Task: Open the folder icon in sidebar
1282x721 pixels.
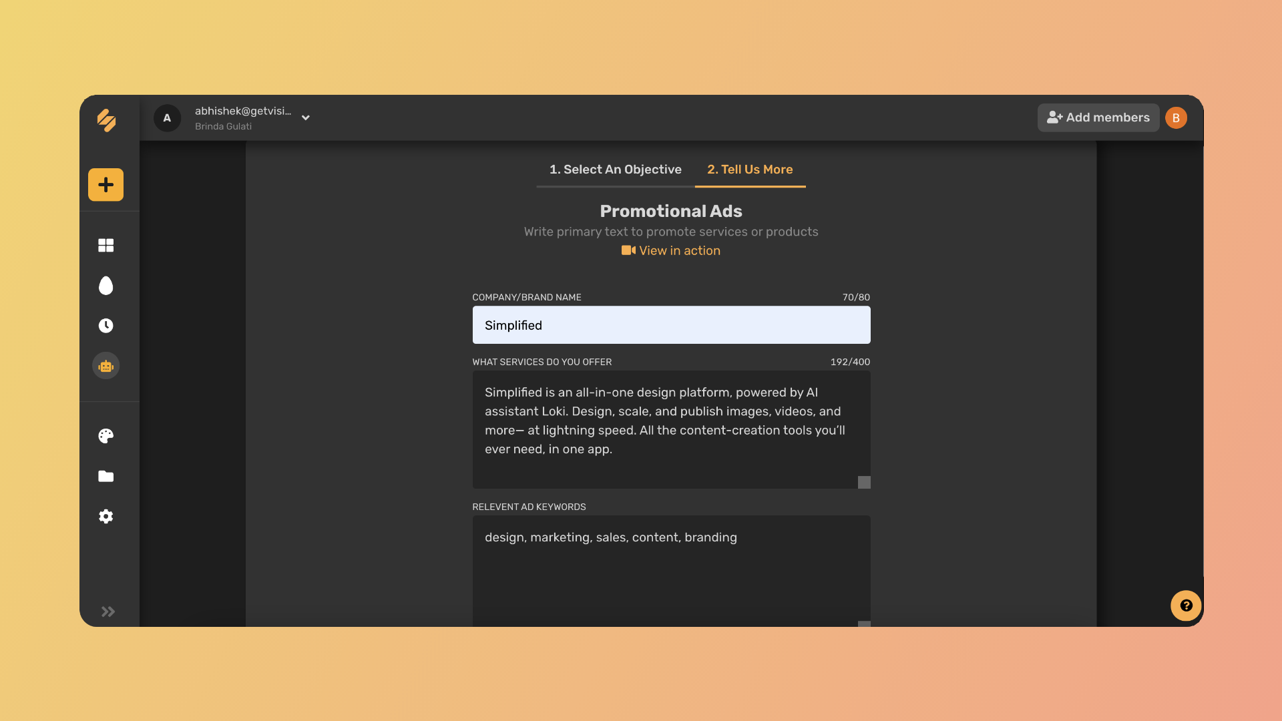Action: click(x=105, y=476)
